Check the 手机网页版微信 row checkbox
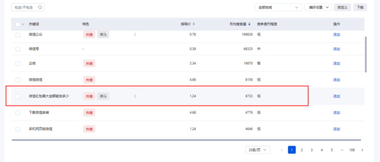Viewport: 380px width, 162px height. 18,129
